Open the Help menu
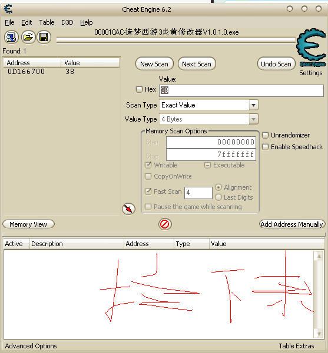The height and width of the screenshot is (353, 328). (x=86, y=22)
